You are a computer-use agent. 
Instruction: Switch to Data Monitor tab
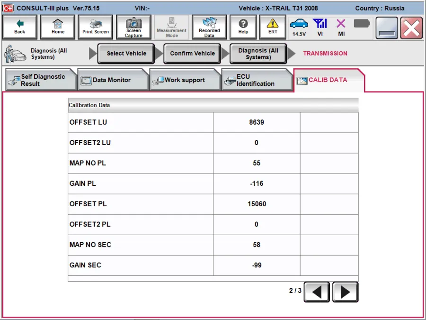113,80
